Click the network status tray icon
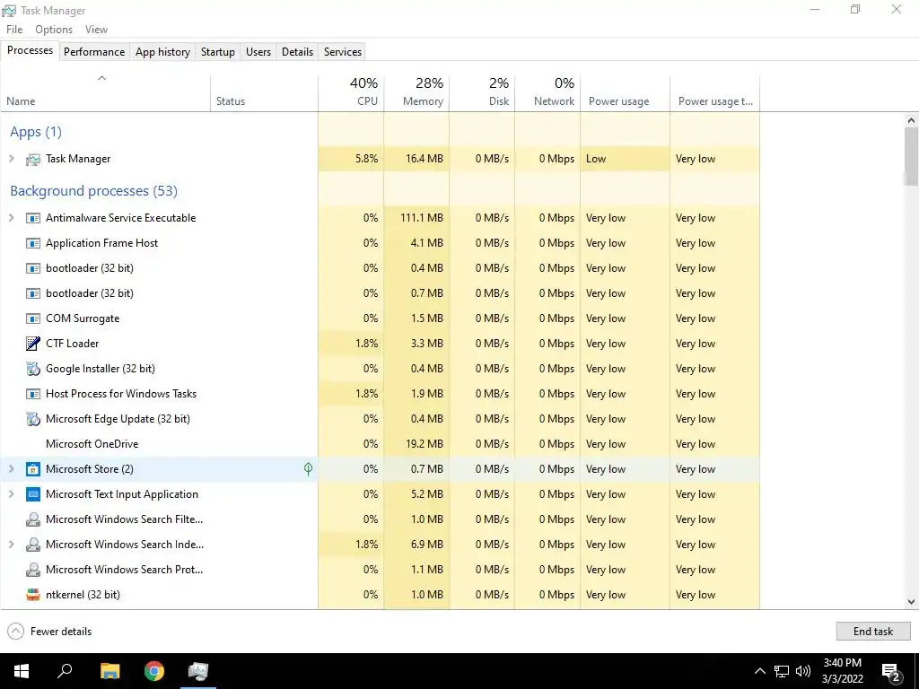 tap(782, 671)
